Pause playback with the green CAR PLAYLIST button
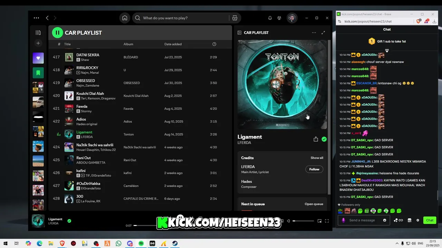442x248 pixels. (57, 33)
